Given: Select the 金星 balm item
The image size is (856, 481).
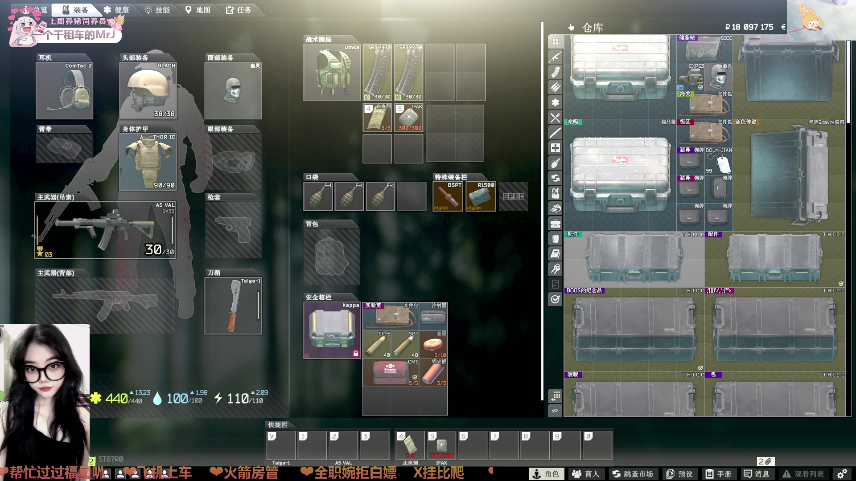Looking at the screenshot, I should point(433,344).
